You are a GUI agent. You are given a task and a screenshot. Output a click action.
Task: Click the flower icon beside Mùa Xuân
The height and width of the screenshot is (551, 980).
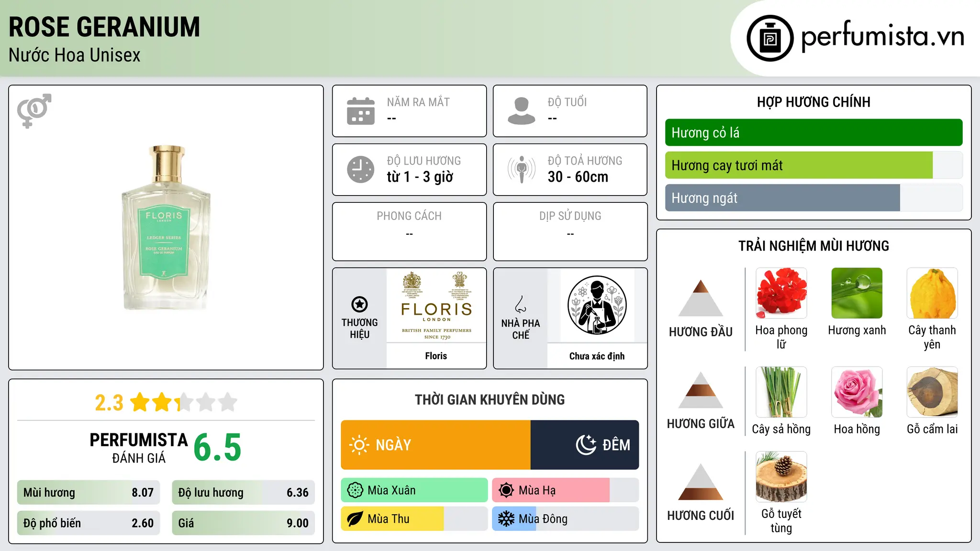click(355, 490)
